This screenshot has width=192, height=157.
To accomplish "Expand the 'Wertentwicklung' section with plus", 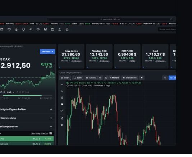I will tap(51, 118).
